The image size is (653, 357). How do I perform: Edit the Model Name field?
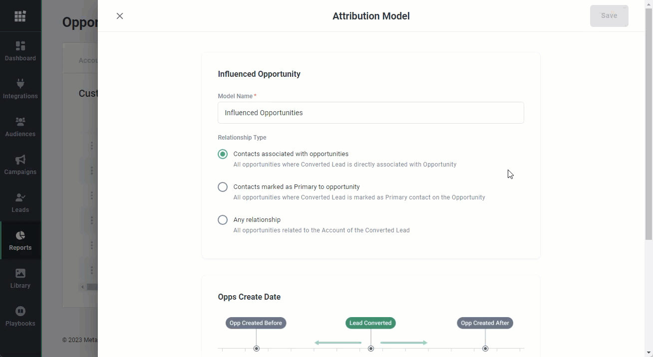370,113
